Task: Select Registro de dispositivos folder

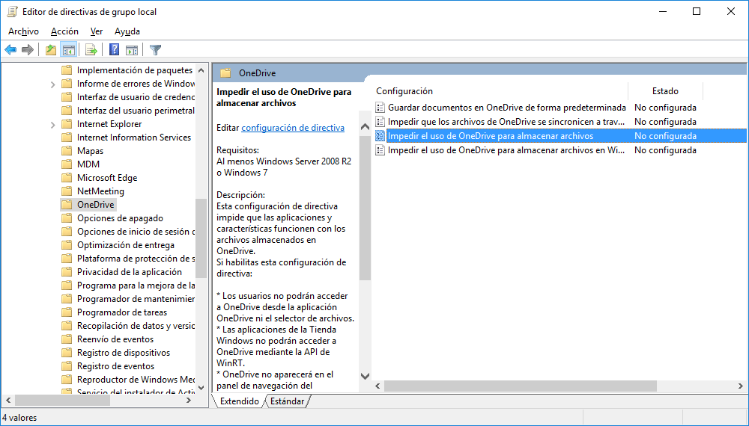Action: (x=124, y=353)
